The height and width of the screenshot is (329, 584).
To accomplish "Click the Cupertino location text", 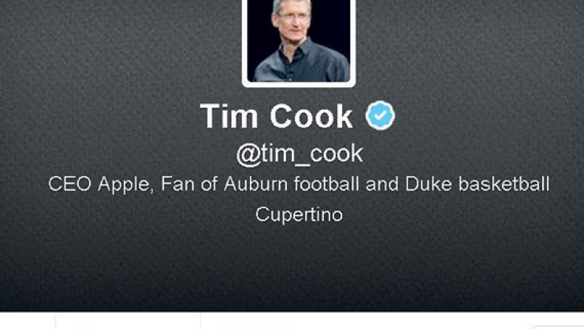I will pos(299,215).
